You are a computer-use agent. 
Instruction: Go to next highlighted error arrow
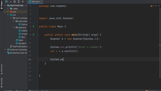[159, 6]
